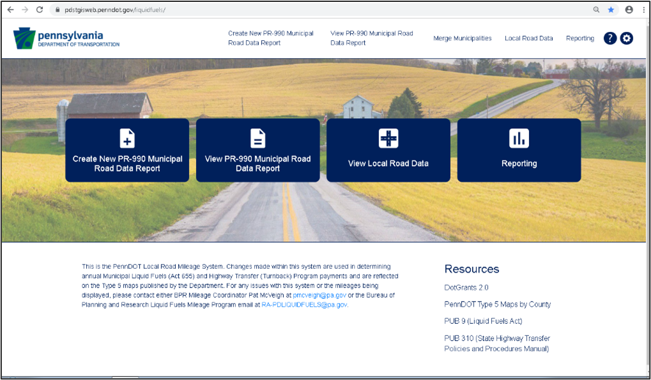Click the View Local Road Data tile label

[388, 163]
